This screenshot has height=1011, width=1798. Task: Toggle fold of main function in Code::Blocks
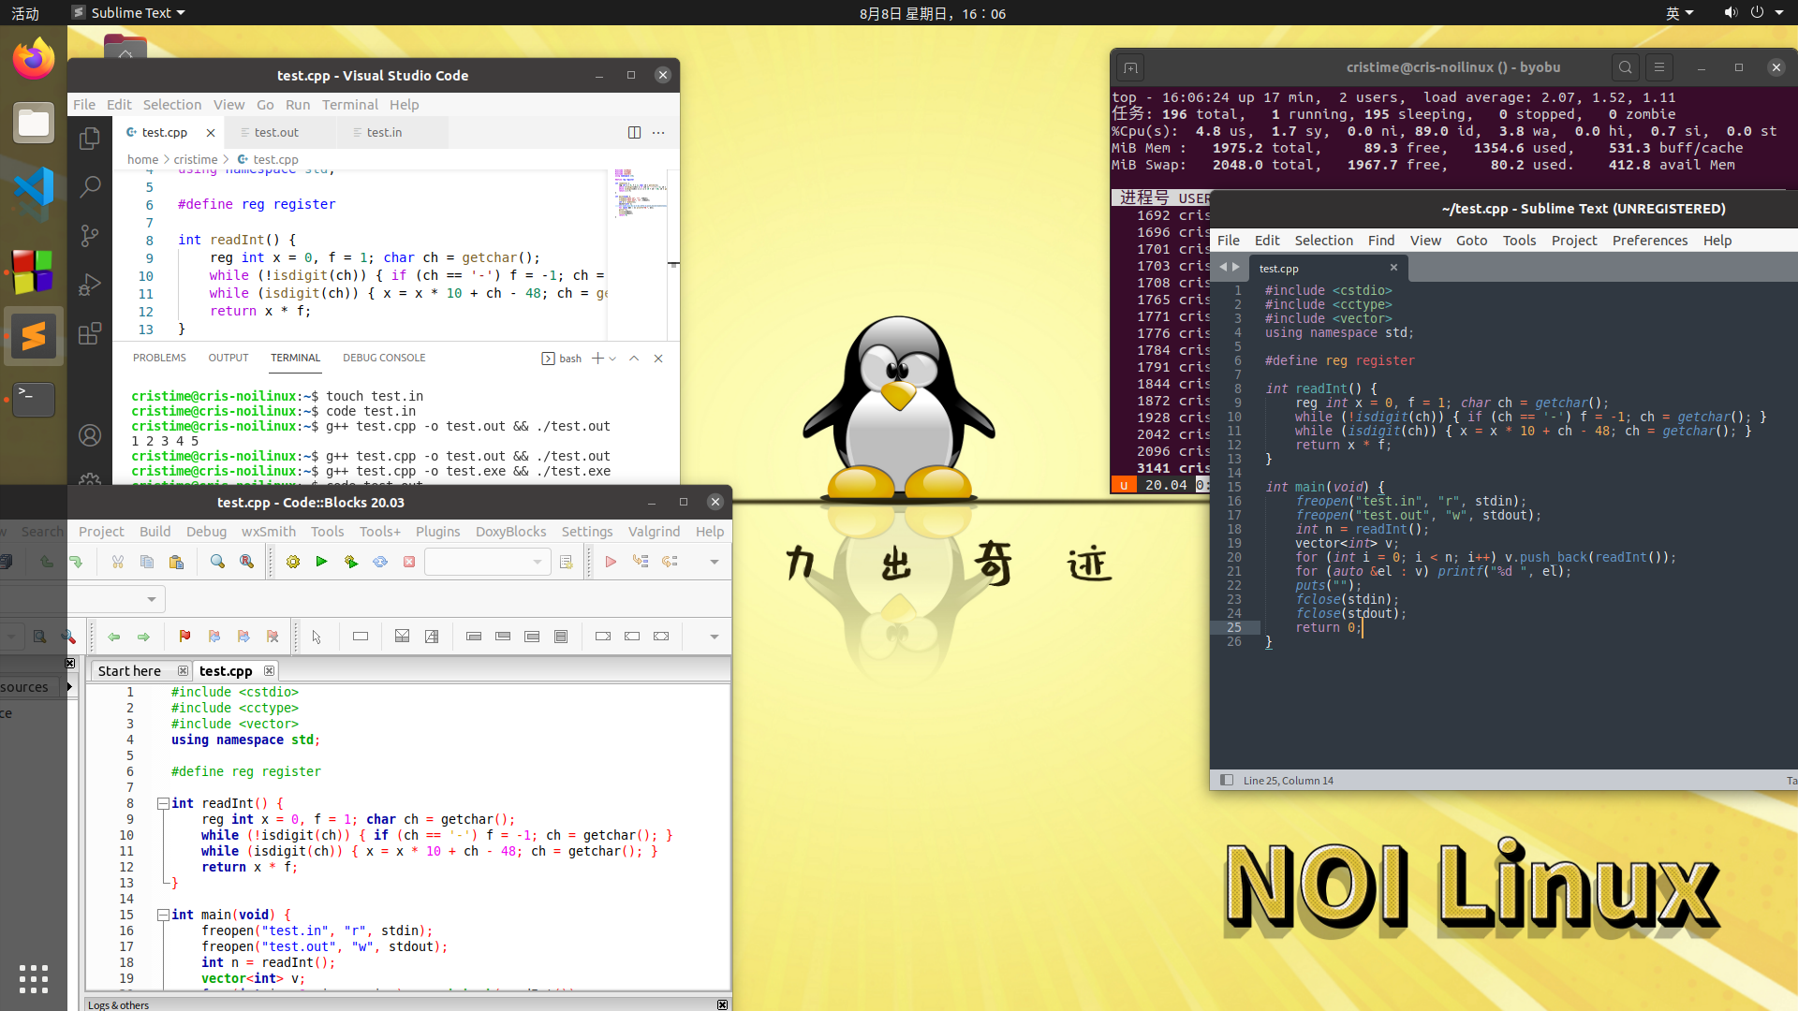pos(163,915)
